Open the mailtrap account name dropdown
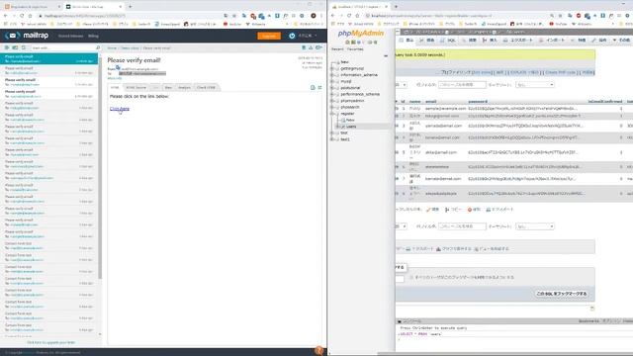The height and width of the screenshot is (356, 633). [308, 36]
